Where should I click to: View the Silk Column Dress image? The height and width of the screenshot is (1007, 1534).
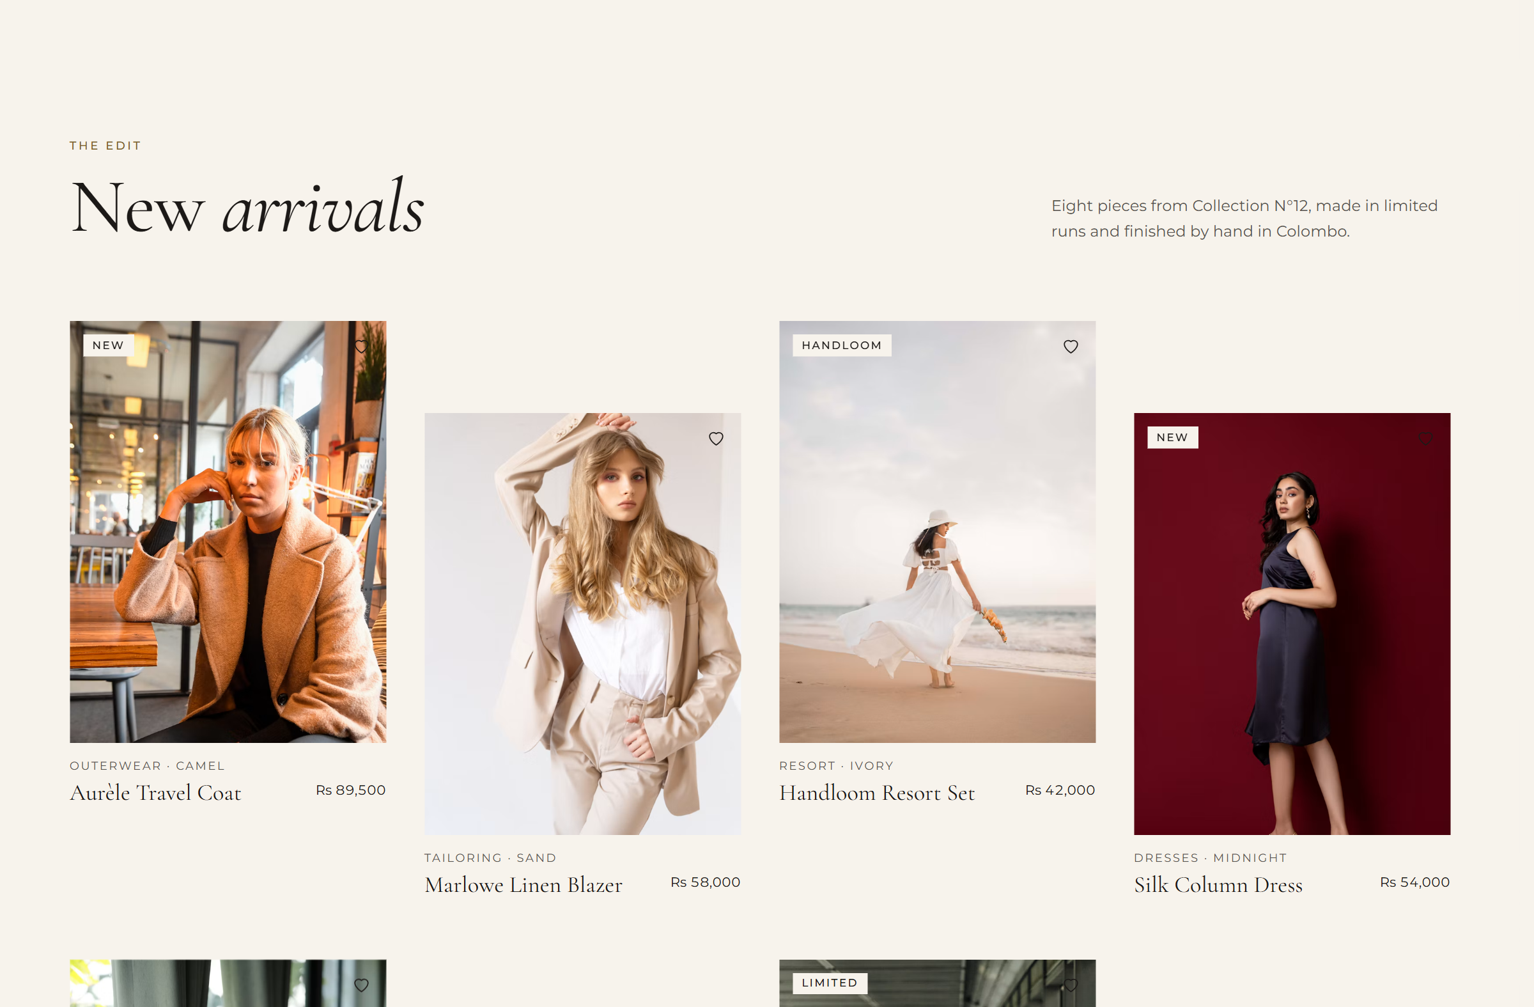[x=1292, y=624]
